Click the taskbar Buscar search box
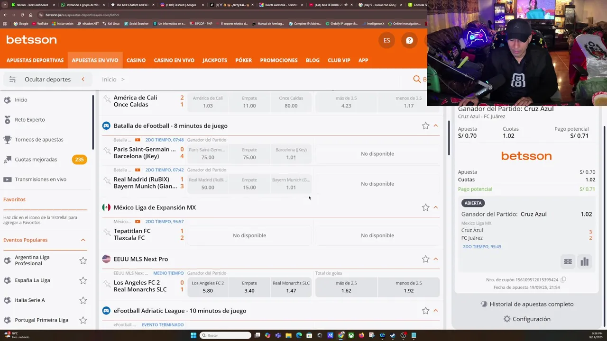Screen dimensions: 607x341 click(226, 335)
